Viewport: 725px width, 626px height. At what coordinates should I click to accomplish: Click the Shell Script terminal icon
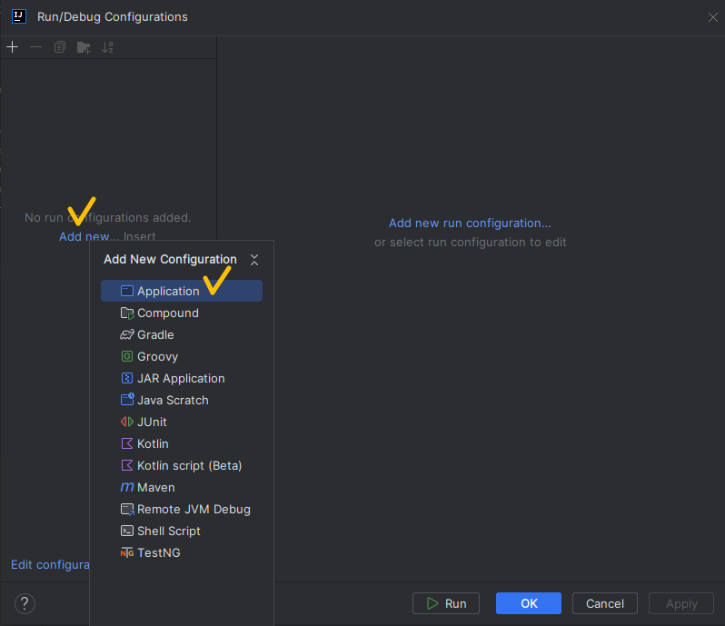(x=126, y=531)
